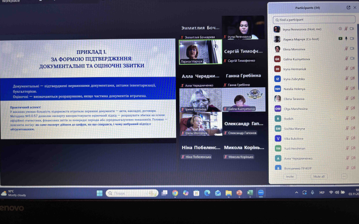Click the microphone icon for Лариса Марчук
This screenshot has height=224, width=359.
[x=346, y=39]
